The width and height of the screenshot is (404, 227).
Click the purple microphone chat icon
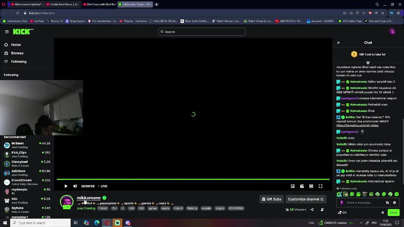point(342,203)
